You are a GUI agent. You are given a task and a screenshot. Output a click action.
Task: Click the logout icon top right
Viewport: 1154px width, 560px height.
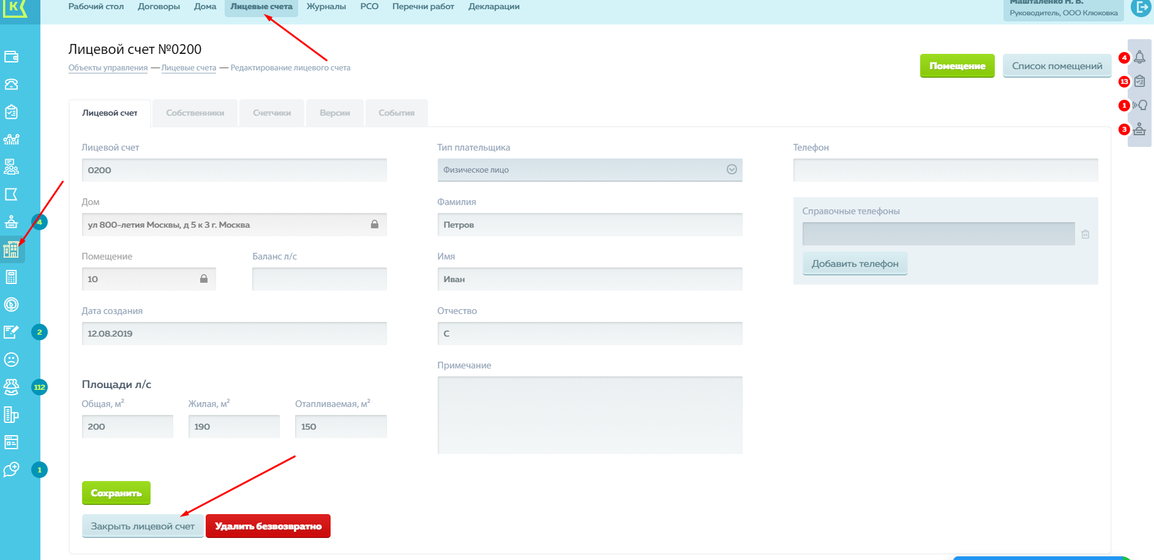click(1141, 7)
